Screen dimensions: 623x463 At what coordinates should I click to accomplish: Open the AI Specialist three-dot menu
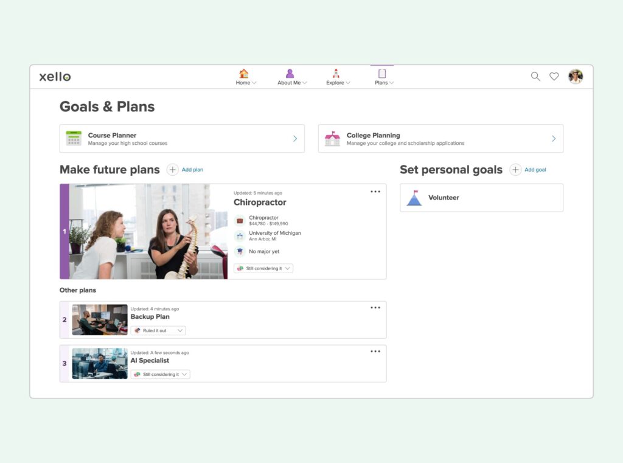[375, 352]
